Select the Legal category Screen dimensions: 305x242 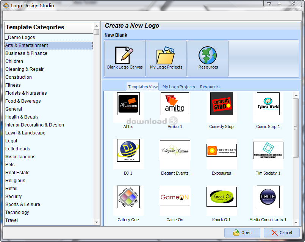coord(49,141)
